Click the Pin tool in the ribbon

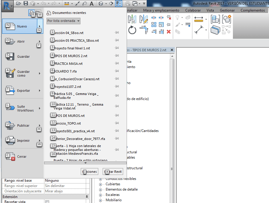(169, 25)
